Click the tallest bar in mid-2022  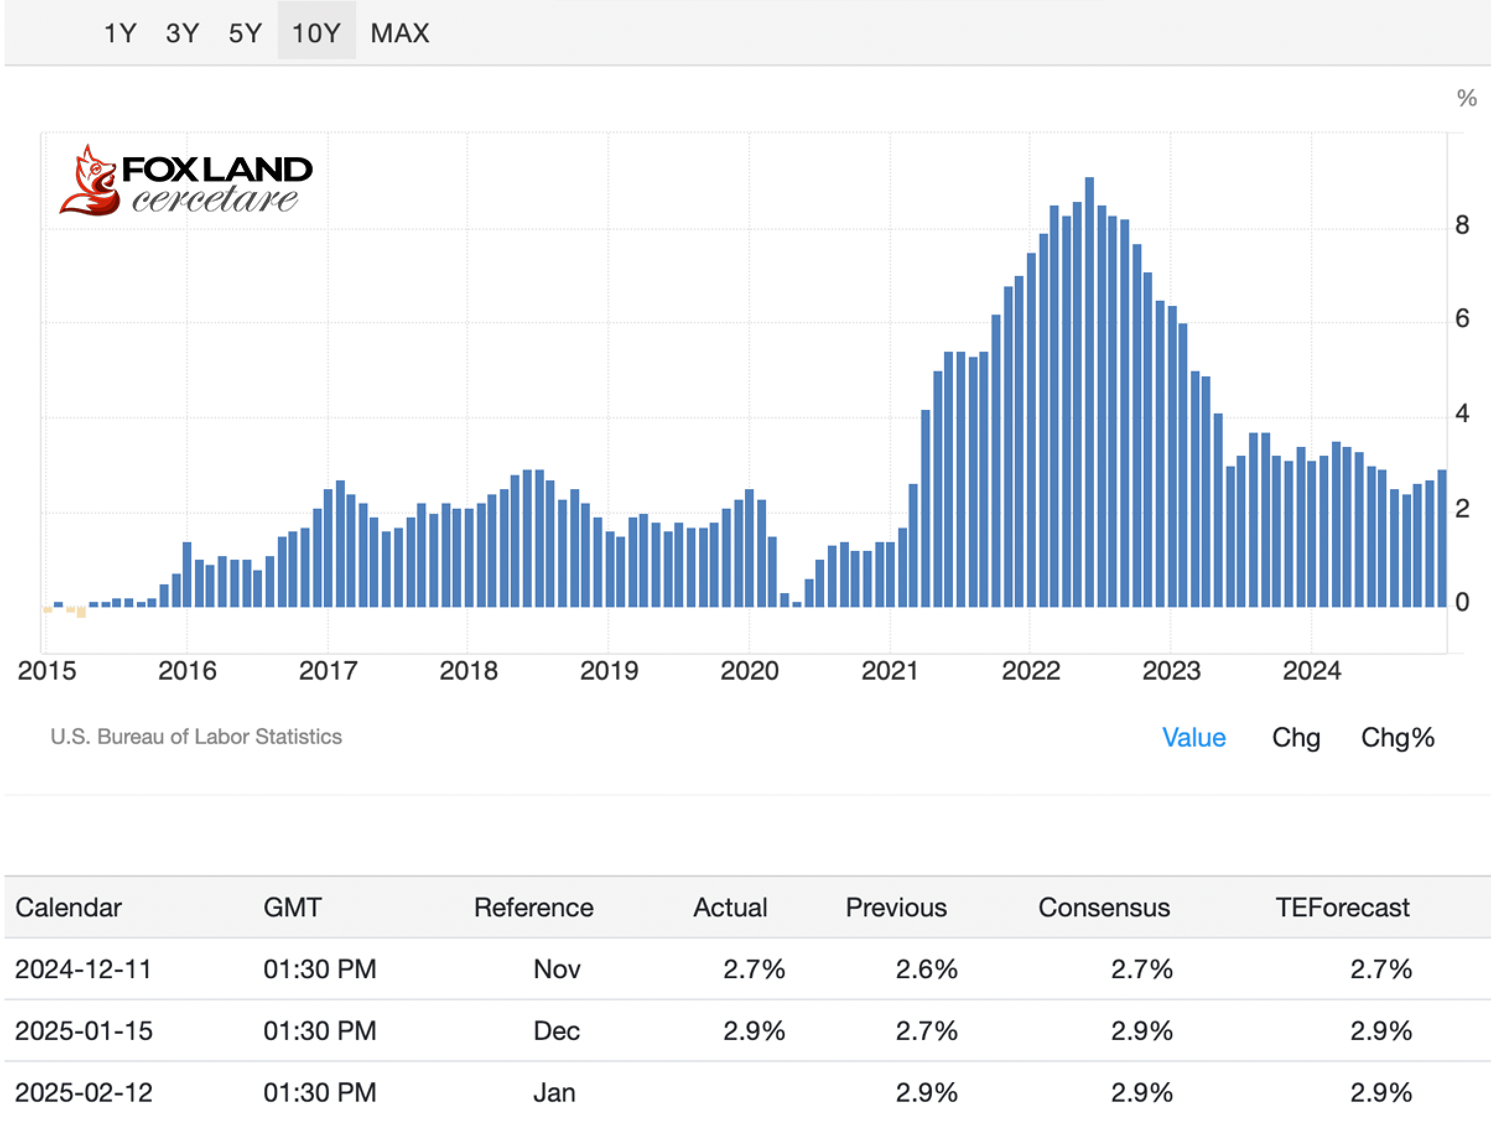coord(1089,391)
